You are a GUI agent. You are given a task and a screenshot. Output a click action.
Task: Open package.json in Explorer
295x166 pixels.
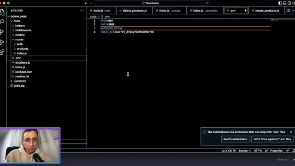coord(47,72)
